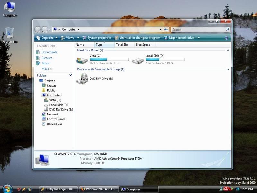Screen dimensions: 257x193
Task: Open the Windows Start orb
Action: [x=7, y=189]
